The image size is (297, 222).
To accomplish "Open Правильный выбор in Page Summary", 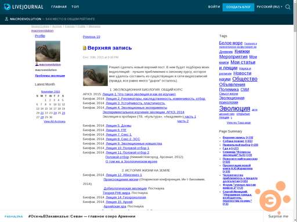I will (240, 145).
